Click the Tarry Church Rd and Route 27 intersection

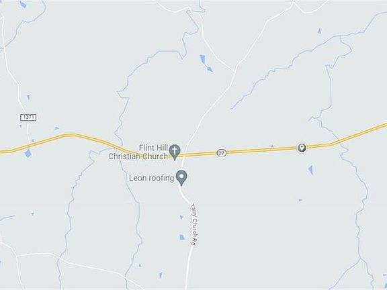point(183,155)
